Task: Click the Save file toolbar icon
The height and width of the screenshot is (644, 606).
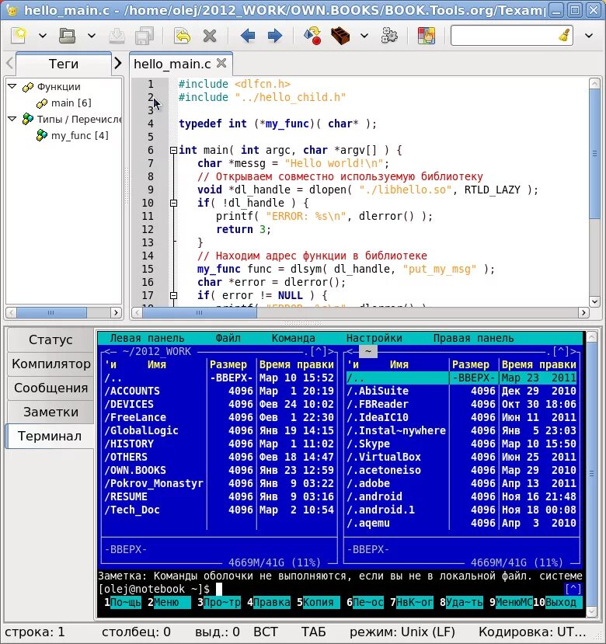Action: pos(117,36)
